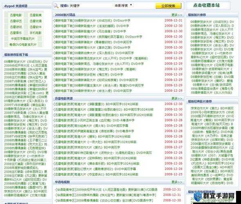
Task: Open [最新电影下载] 《非诚勿扰》 DVDscr中字 entry
Action: (x=92, y=20)
